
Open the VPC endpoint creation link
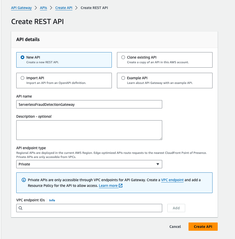point(172,180)
